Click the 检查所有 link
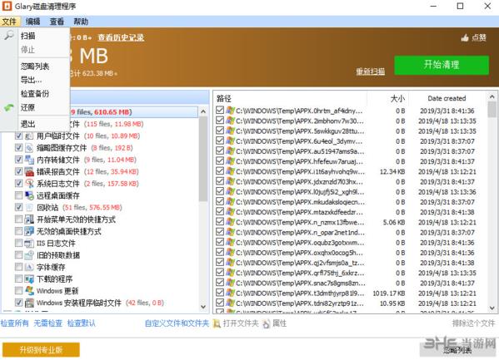This screenshot has width=499, height=360. 15,323
